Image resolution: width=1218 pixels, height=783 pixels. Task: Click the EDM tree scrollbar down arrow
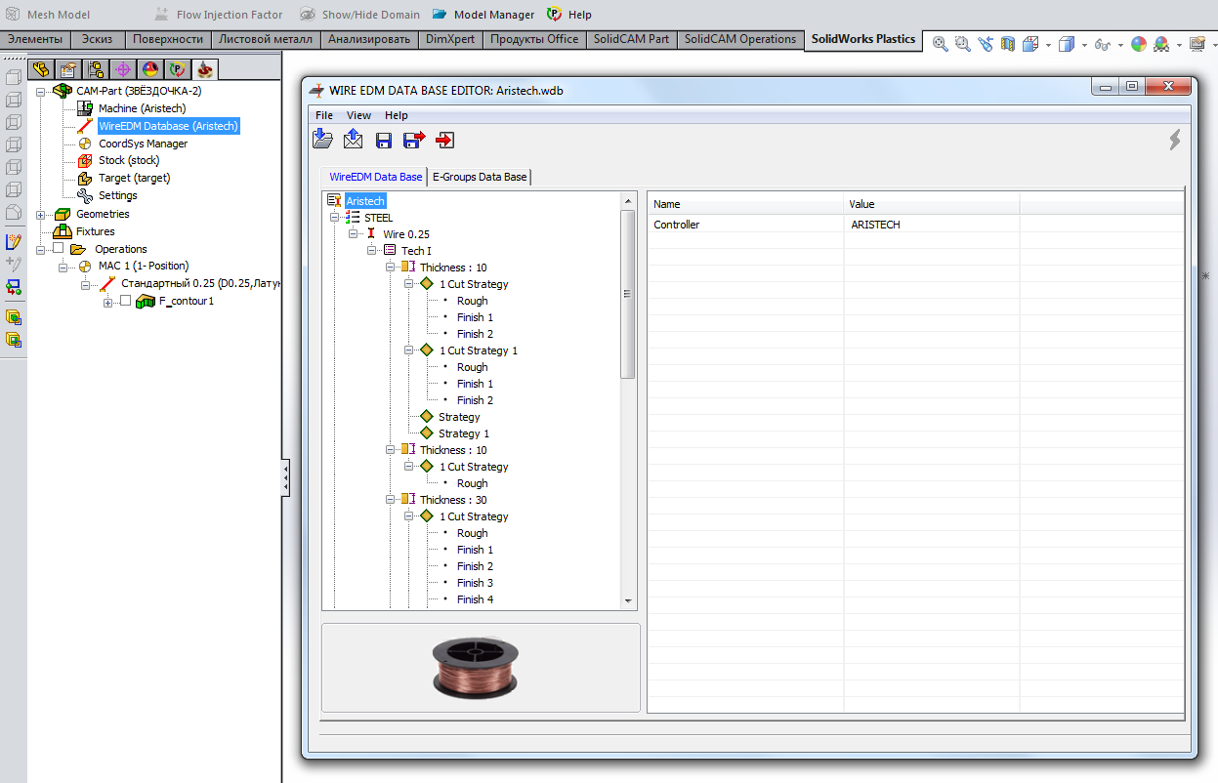[x=628, y=601]
